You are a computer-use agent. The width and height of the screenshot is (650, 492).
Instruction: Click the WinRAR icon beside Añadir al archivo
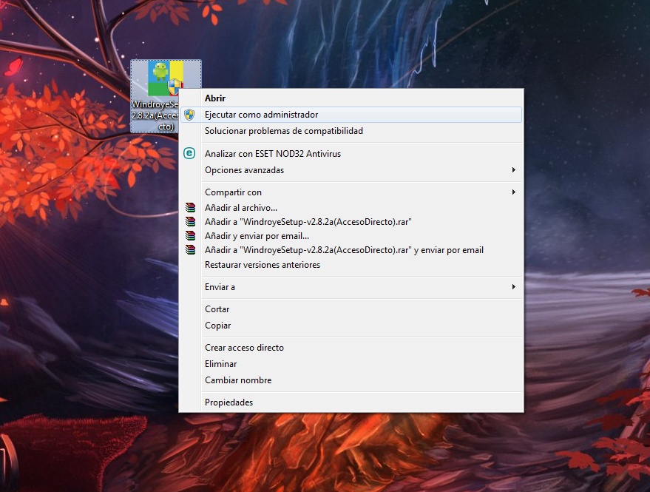[x=191, y=208]
